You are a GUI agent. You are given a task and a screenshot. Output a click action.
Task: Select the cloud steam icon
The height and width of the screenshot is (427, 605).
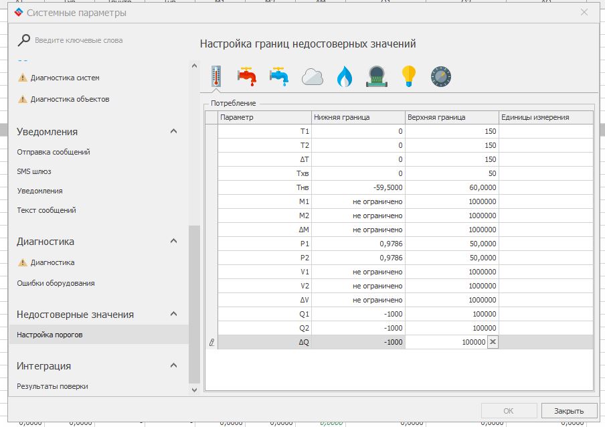(x=313, y=77)
